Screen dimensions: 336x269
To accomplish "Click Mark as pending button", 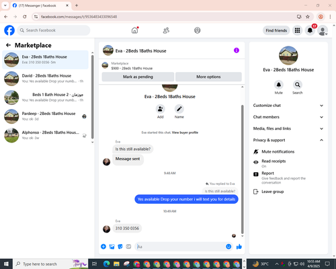I will pos(138,77).
